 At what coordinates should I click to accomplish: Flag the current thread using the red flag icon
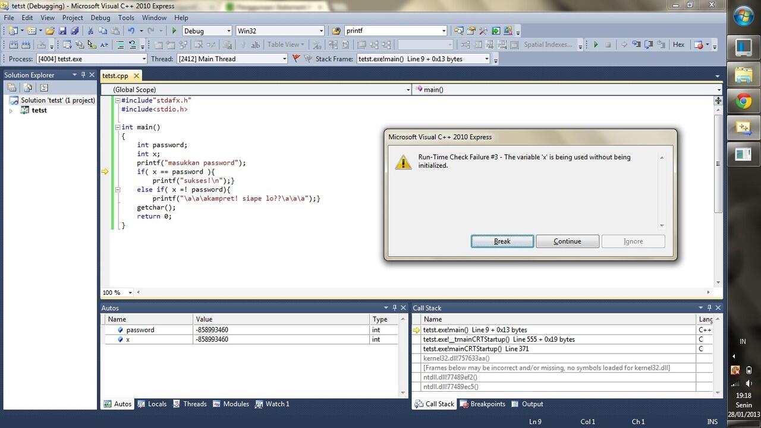pyautogui.click(x=295, y=59)
